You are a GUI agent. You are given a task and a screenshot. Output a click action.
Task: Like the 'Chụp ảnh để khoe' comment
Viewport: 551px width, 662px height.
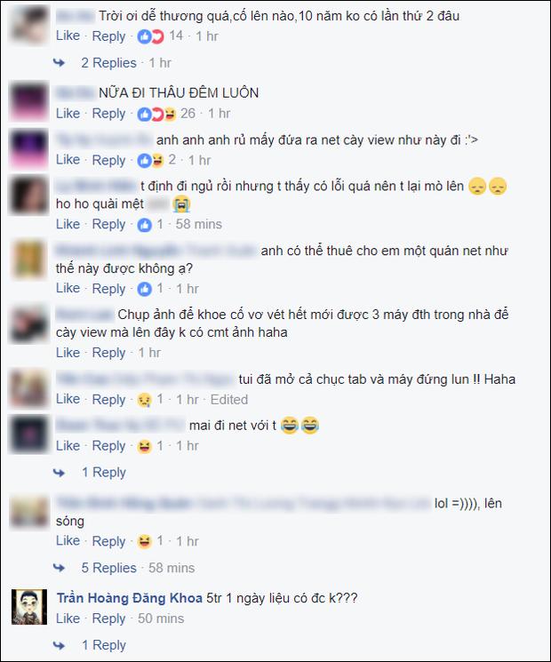[68, 353]
